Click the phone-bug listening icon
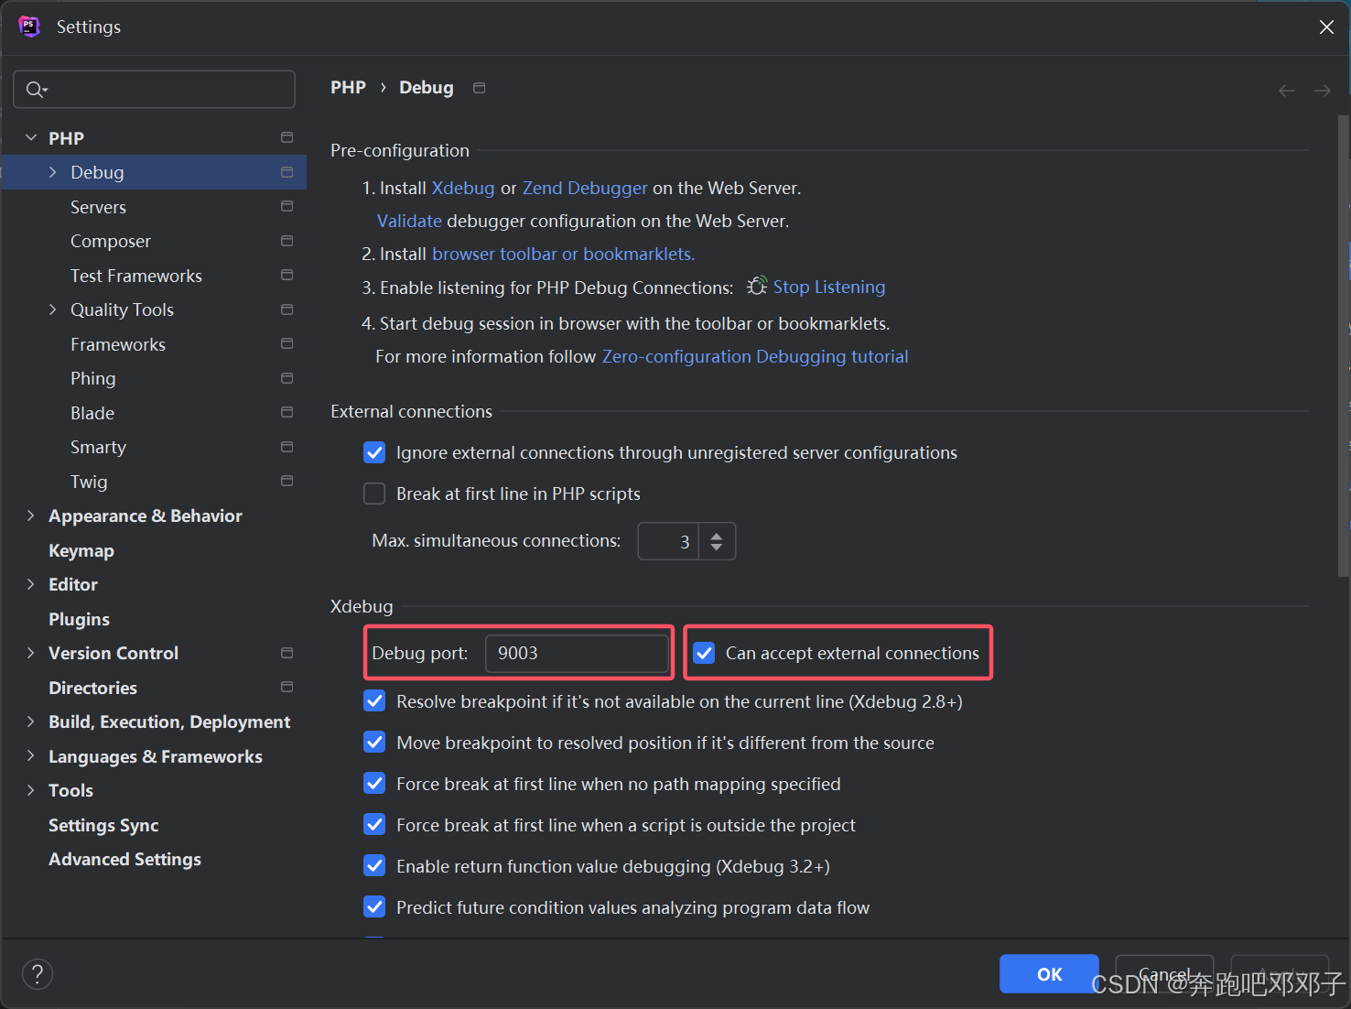The height and width of the screenshot is (1009, 1351). [x=757, y=286]
